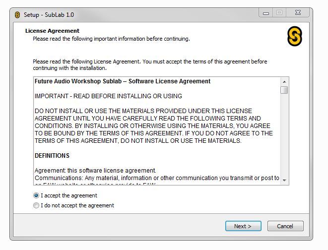328x250 pixels.
Task: Select "I accept the agreement" option
Action: click(x=36, y=195)
